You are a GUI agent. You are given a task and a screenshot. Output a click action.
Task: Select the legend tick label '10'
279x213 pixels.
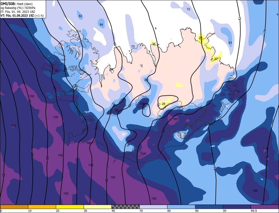pos(30,211)
